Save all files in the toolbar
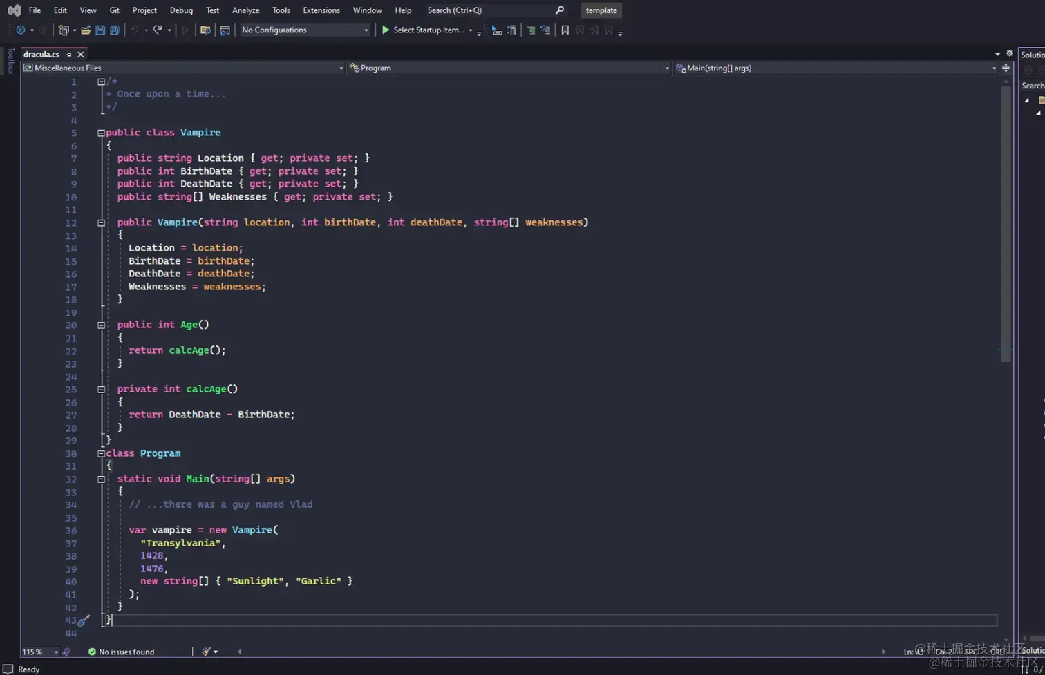 pyautogui.click(x=115, y=30)
